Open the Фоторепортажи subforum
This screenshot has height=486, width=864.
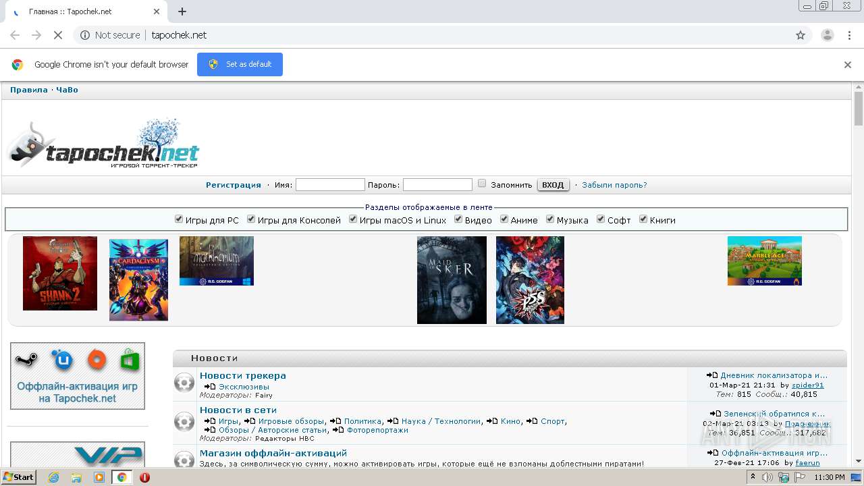click(x=377, y=430)
